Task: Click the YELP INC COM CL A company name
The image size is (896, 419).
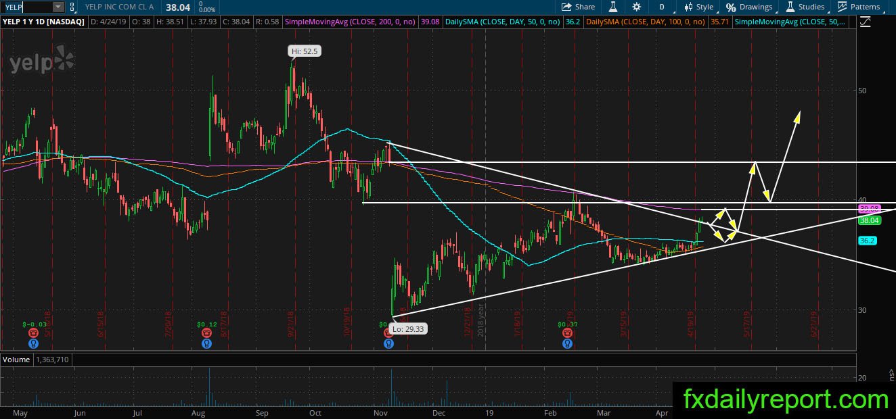Action: point(120,7)
